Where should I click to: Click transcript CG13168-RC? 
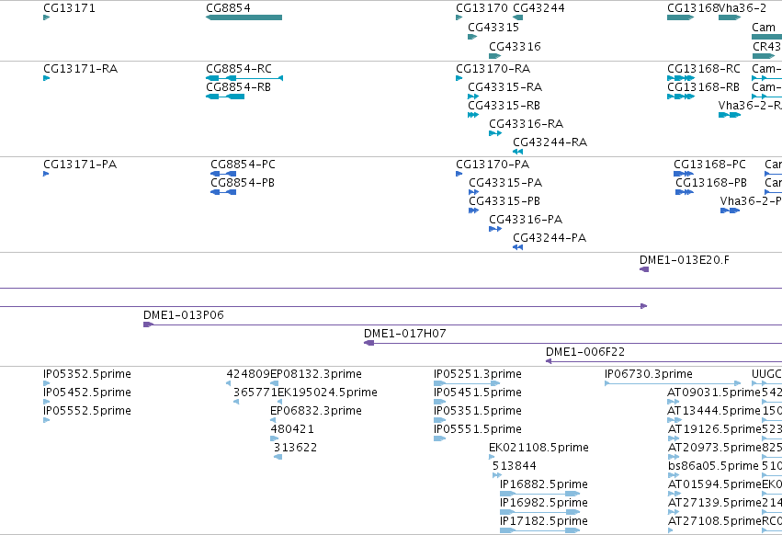704,68
